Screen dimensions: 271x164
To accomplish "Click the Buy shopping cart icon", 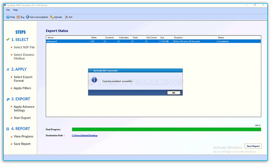I will 18,17.
